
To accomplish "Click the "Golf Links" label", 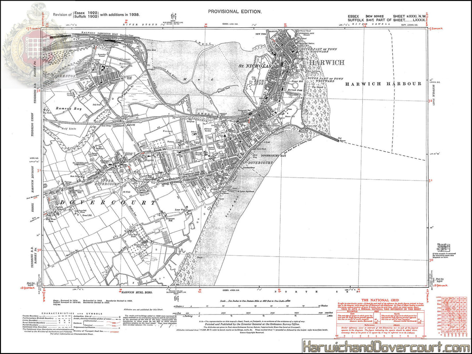I will click(69, 128).
